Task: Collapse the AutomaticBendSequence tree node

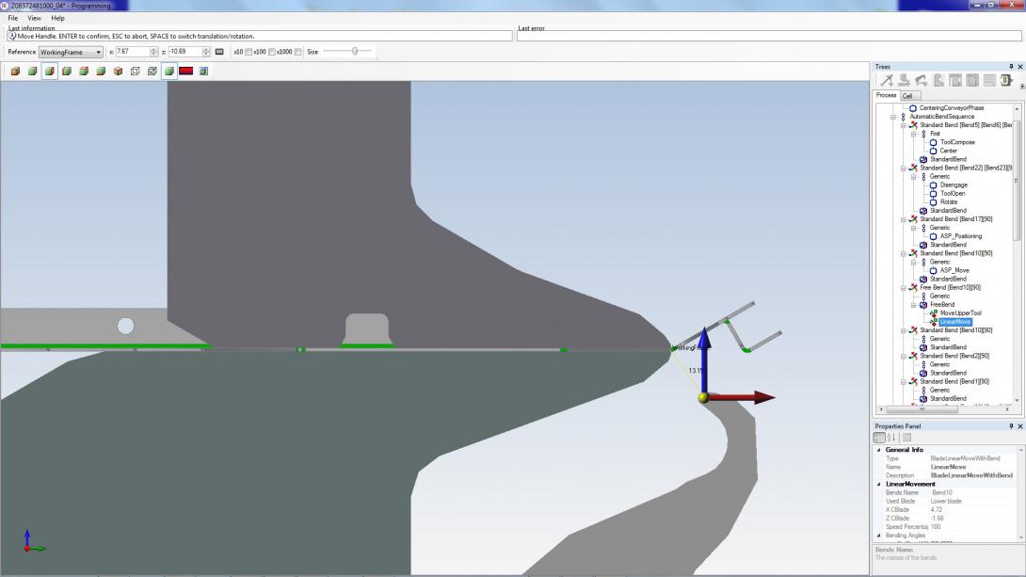Action: 894,117
